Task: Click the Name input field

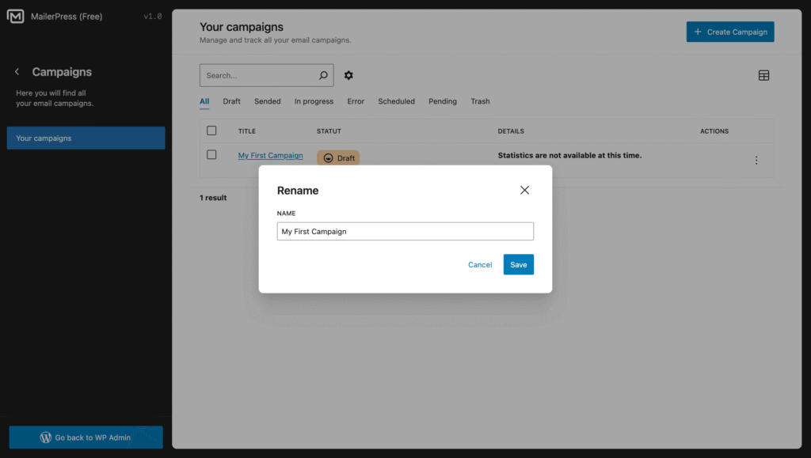Action: [405, 232]
